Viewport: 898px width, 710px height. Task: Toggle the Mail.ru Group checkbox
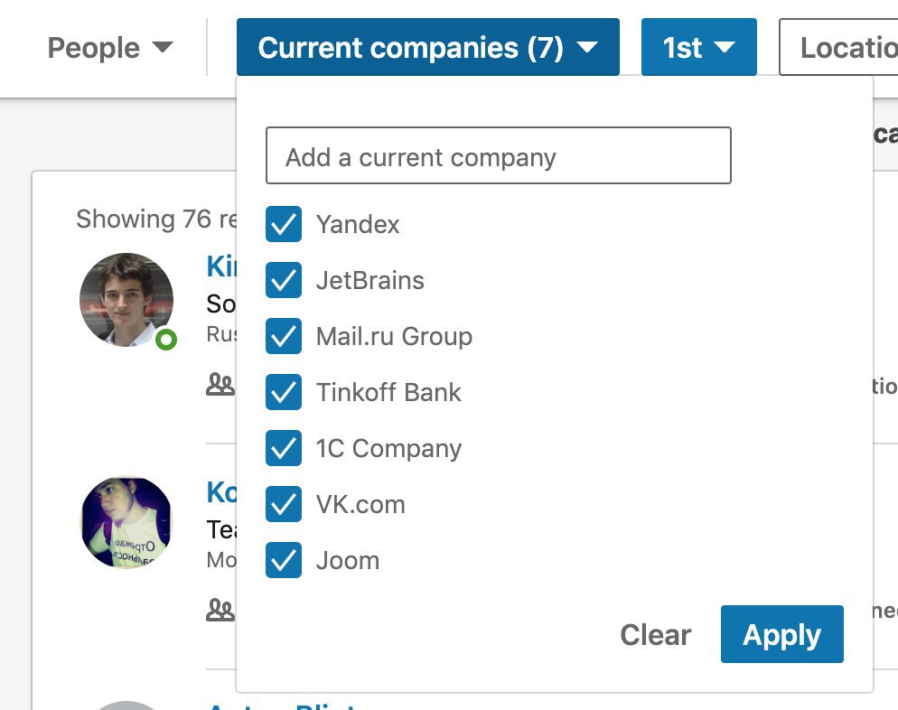coord(284,336)
